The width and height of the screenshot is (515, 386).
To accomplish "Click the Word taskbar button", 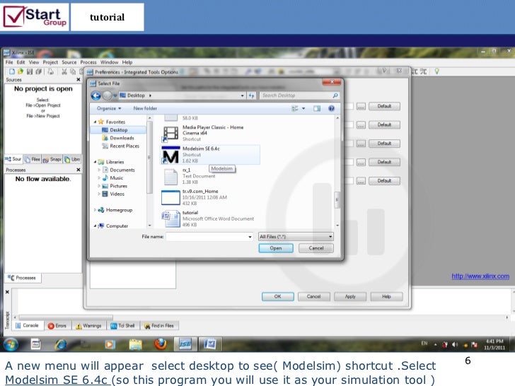I will point(210,344).
